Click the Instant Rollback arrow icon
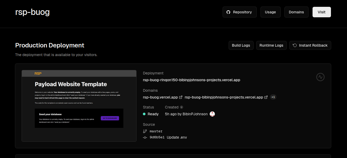The width and height of the screenshot is (347, 158). (x=295, y=45)
